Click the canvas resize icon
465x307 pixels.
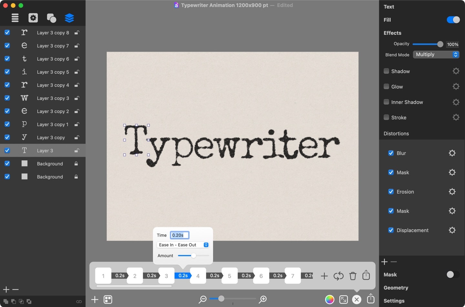[344, 300]
